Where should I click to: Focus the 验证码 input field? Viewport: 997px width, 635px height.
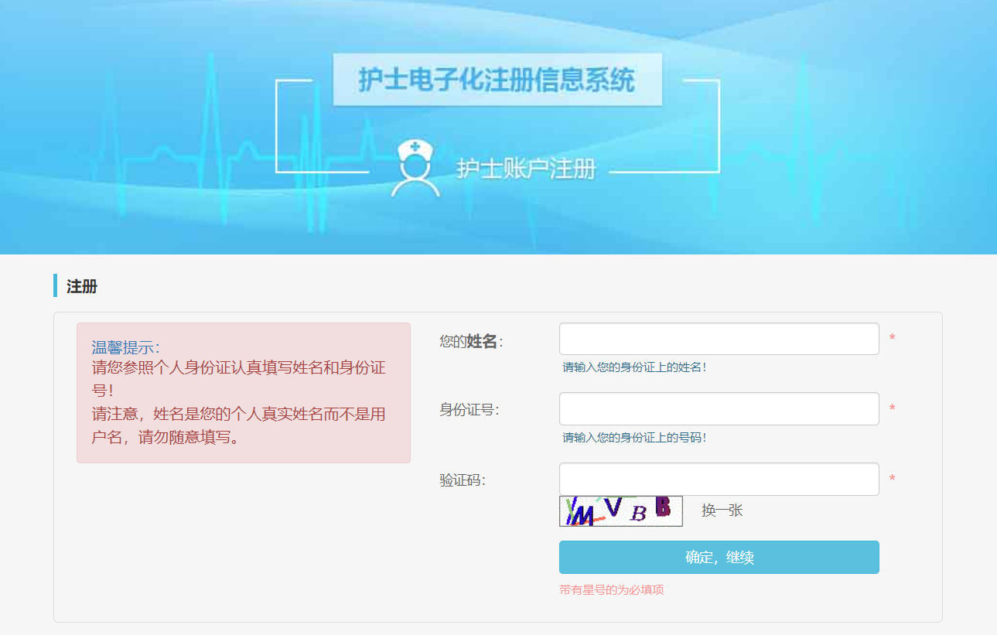[719, 479]
